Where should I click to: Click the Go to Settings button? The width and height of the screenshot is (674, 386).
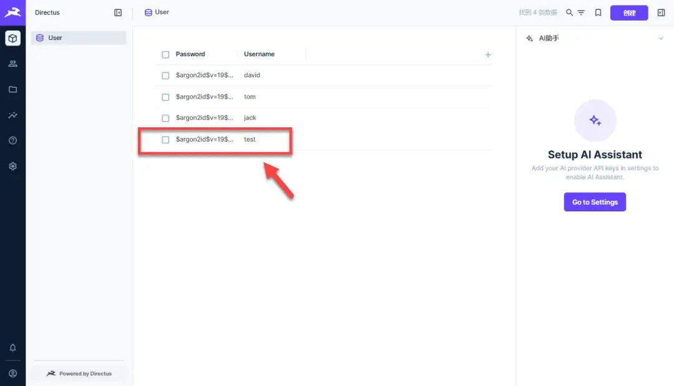595,202
